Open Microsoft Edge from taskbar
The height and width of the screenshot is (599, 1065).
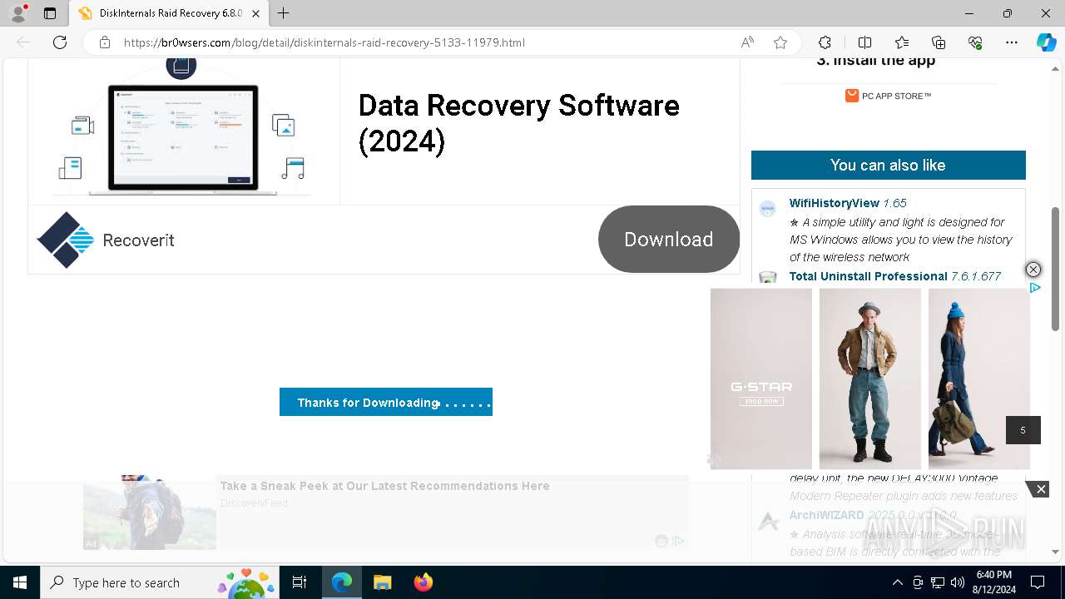[342, 582]
